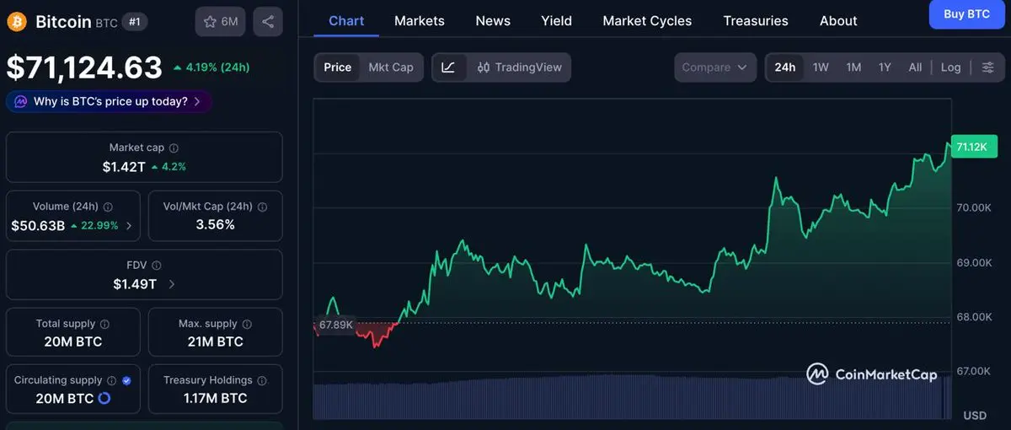Image resolution: width=1011 pixels, height=430 pixels.
Task: Open 'Why is BTC's price up today?'
Action: tap(109, 102)
